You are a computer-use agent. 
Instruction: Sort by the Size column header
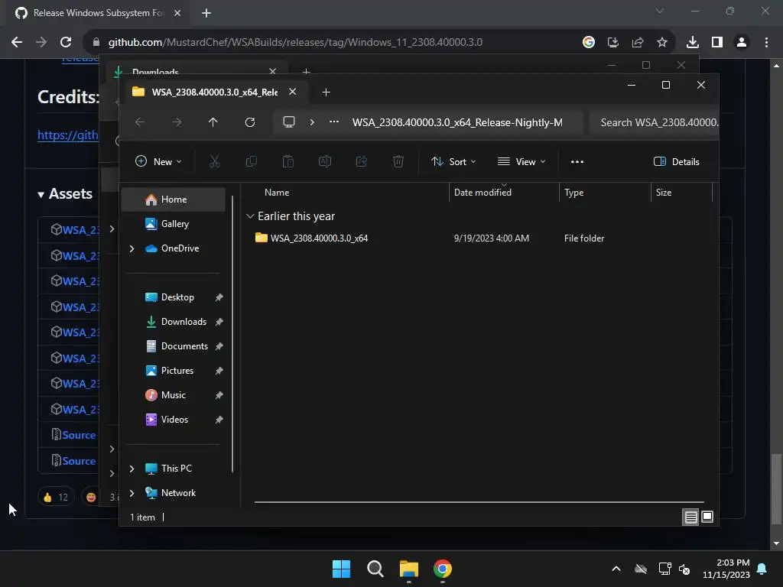(x=663, y=193)
